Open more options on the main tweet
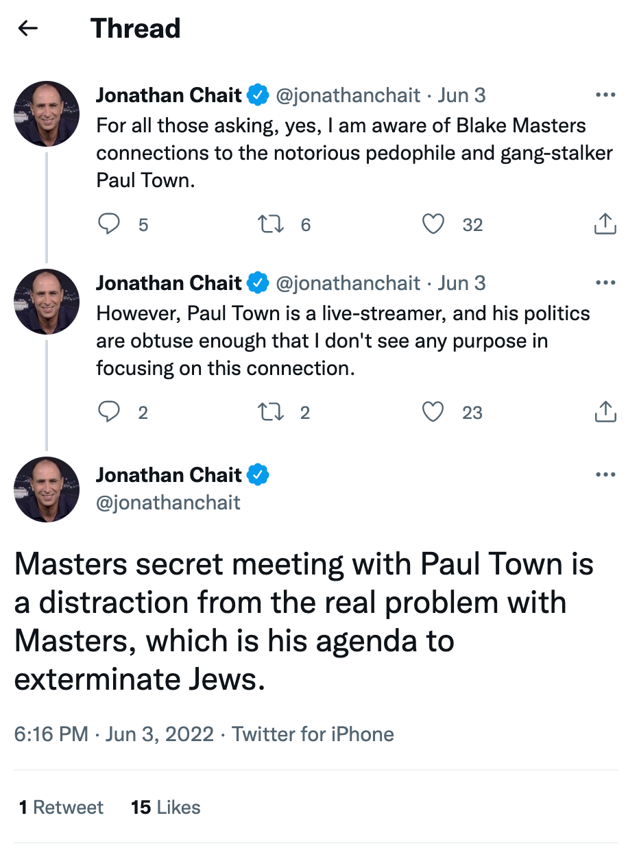 tap(605, 474)
